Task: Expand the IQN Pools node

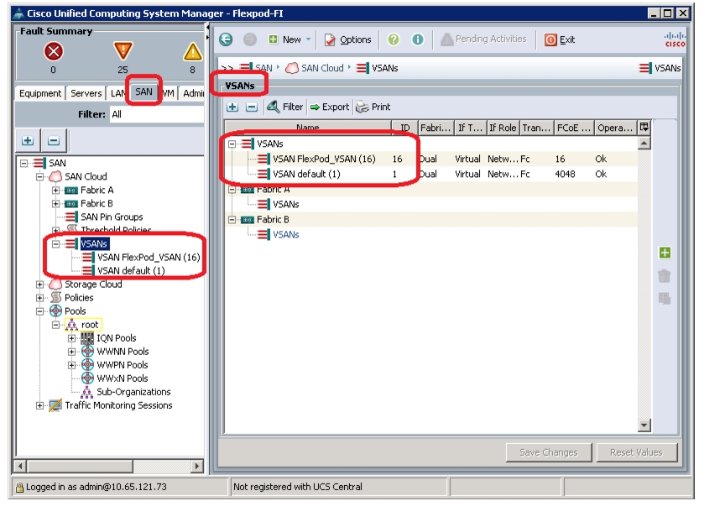Action: (71, 338)
